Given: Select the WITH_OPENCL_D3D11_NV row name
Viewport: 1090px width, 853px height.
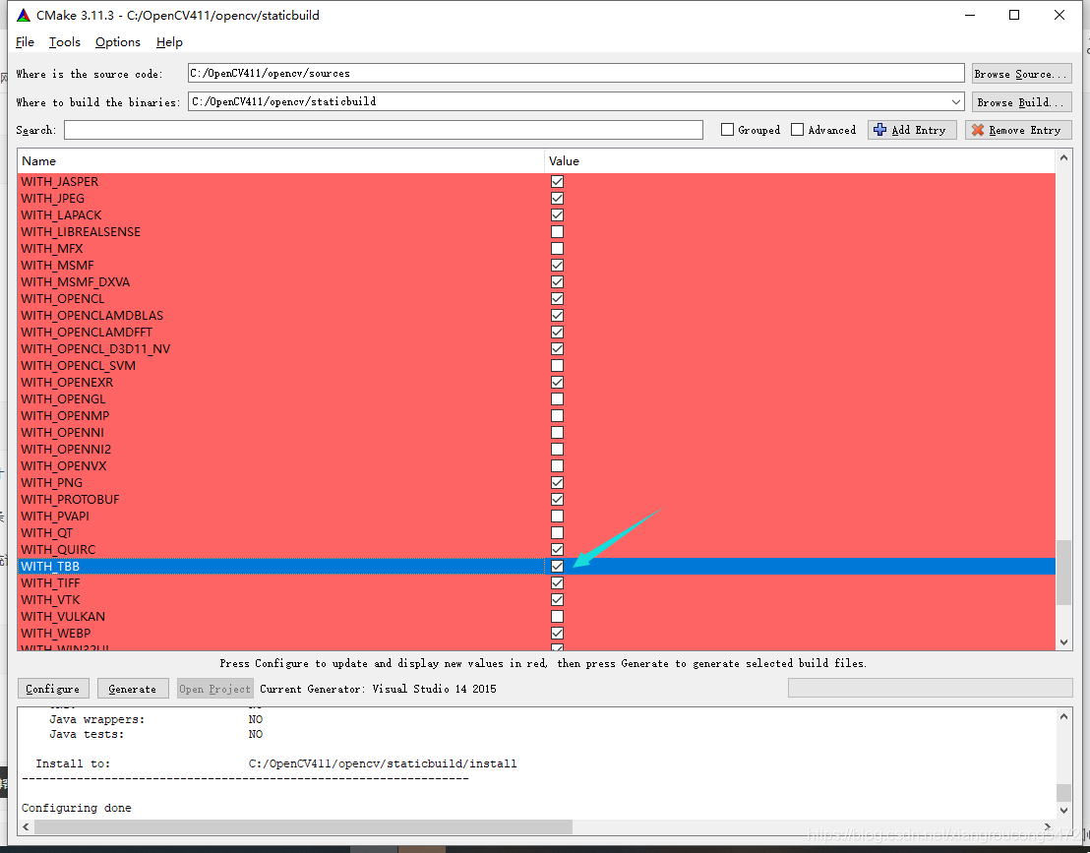Looking at the screenshot, I should pos(95,349).
